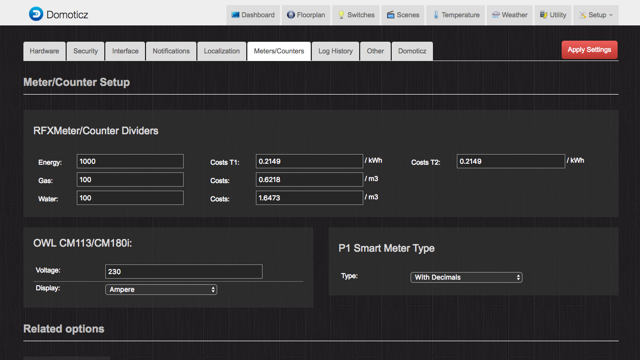Click the Energy divider input field
Image resolution: width=640 pixels, height=360 pixels.
click(130, 161)
